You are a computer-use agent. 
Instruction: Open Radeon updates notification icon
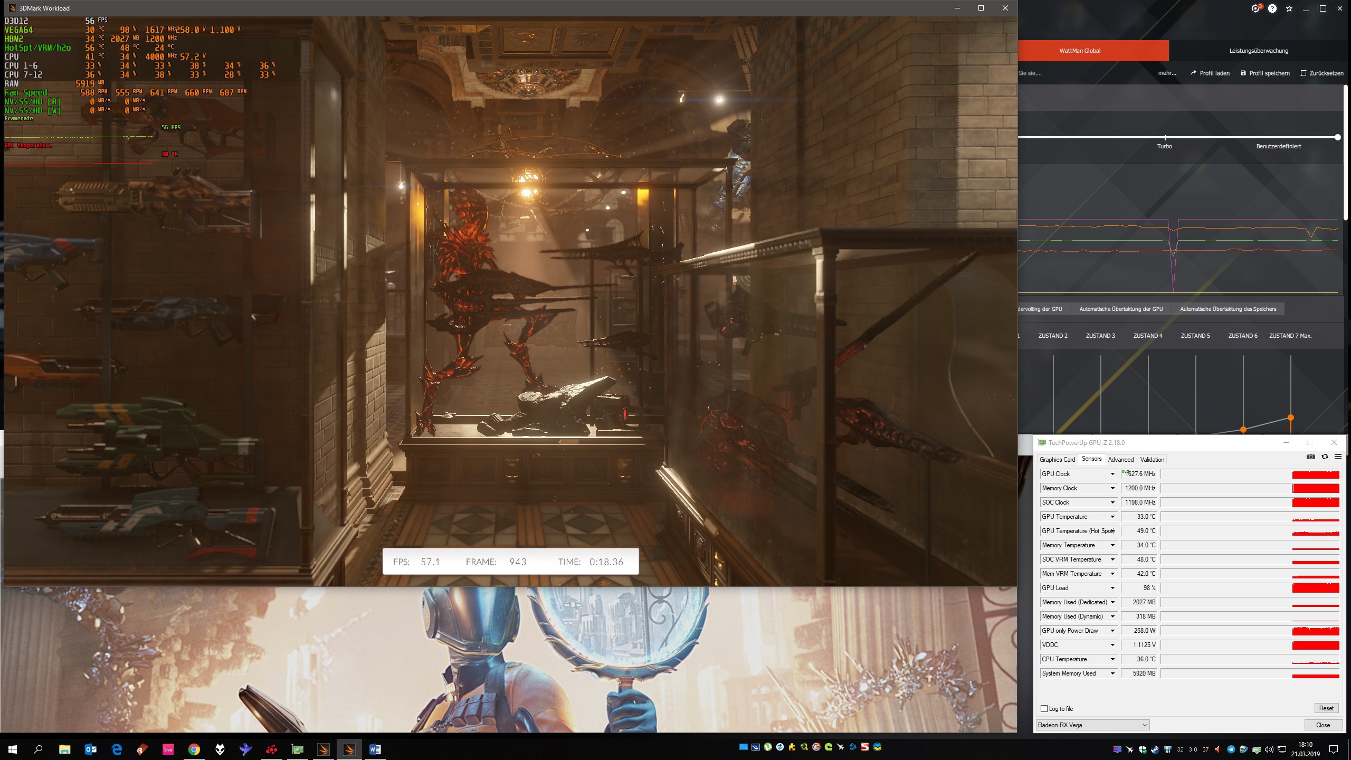[x=1255, y=8]
